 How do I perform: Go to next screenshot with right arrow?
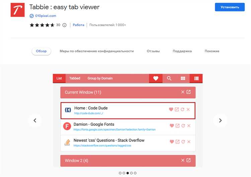[220, 120]
